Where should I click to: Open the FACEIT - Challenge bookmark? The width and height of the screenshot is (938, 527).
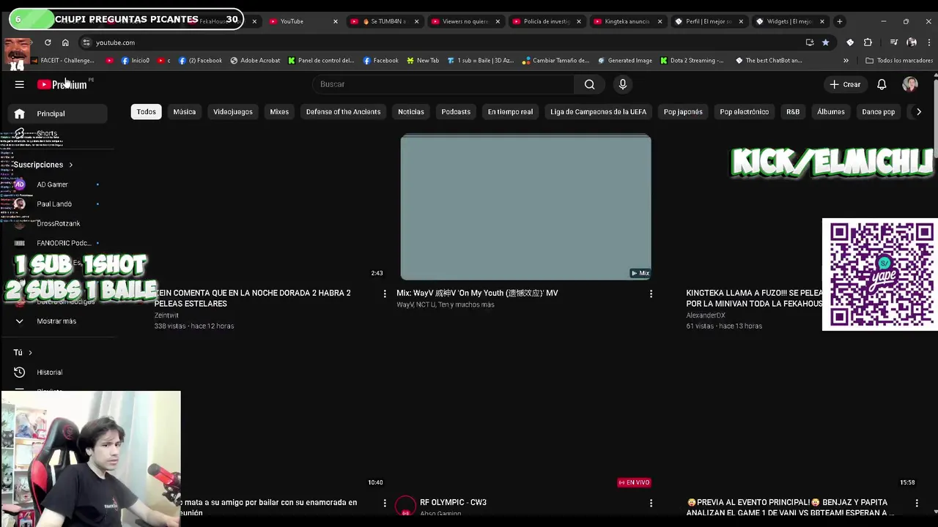(63, 61)
